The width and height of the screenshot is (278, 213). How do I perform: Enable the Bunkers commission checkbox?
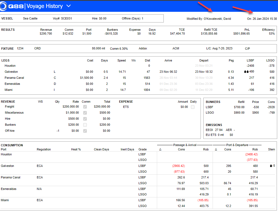(85, 125)
